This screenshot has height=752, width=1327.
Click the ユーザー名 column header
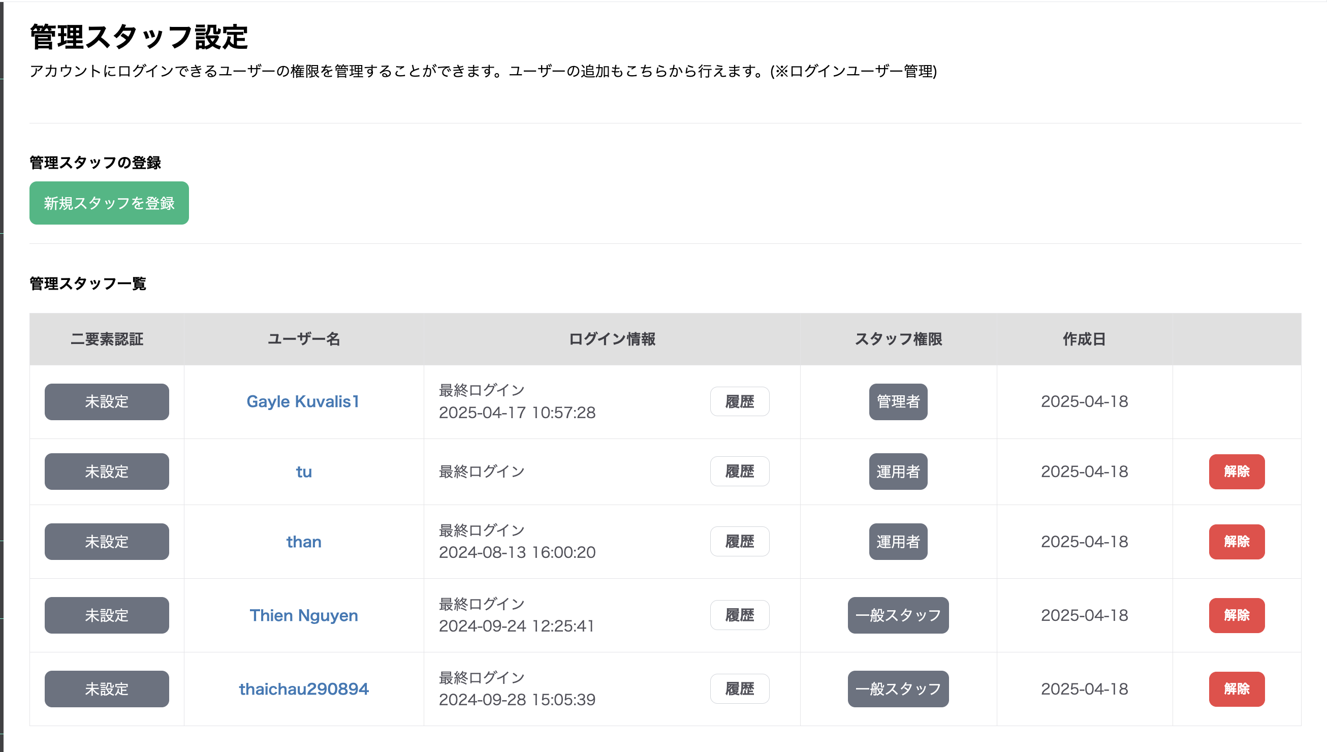pyautogui.click(x=304, y=339)
